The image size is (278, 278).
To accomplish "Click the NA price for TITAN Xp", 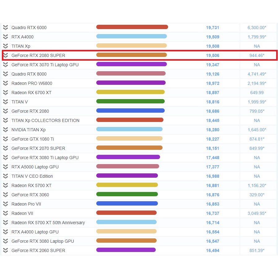I will point(257,46).
